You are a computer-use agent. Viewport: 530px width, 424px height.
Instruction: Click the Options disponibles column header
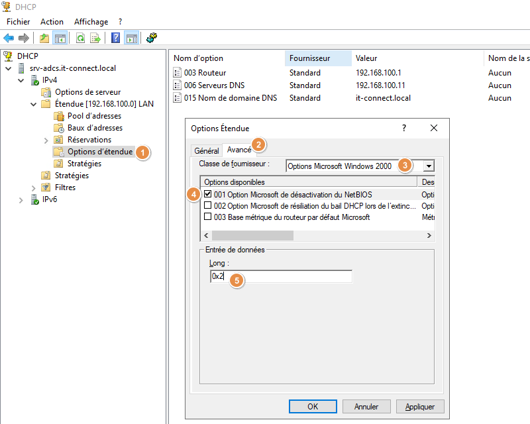coord(309,182)
